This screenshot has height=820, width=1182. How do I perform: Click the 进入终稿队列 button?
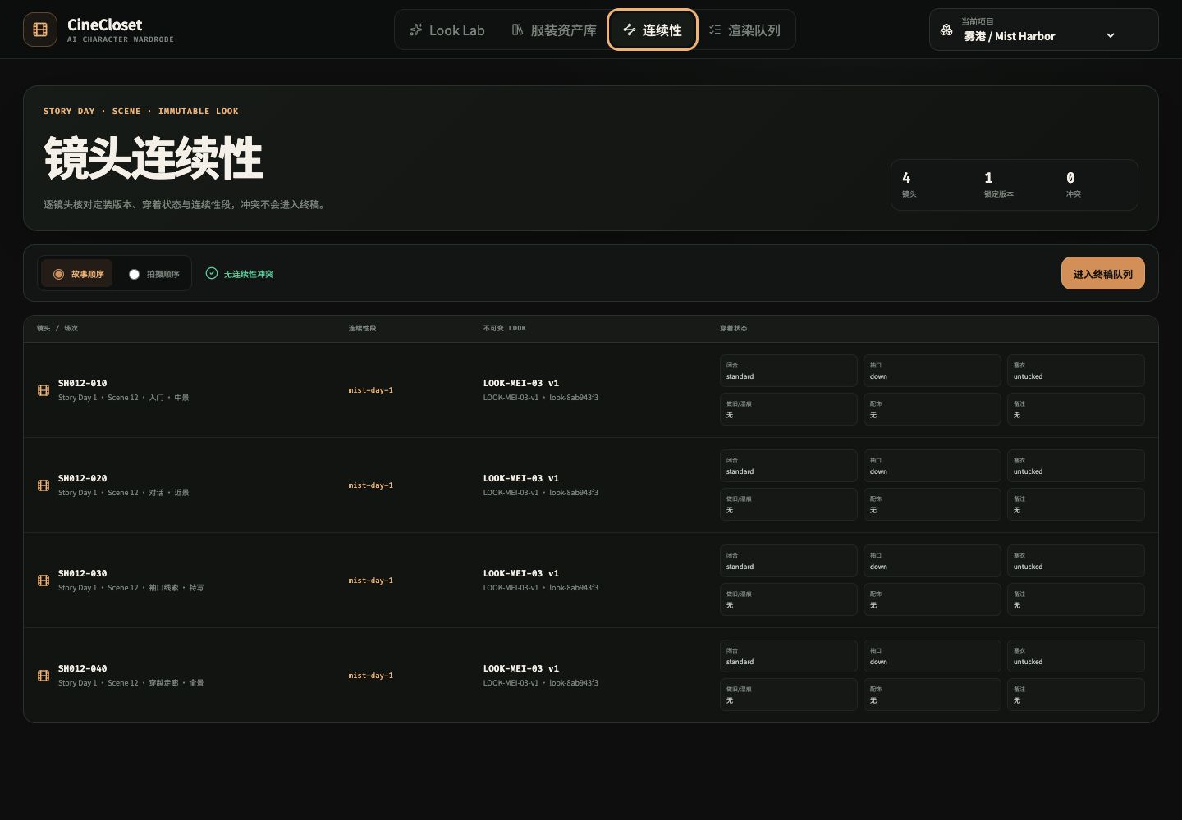coord(1102,273)
